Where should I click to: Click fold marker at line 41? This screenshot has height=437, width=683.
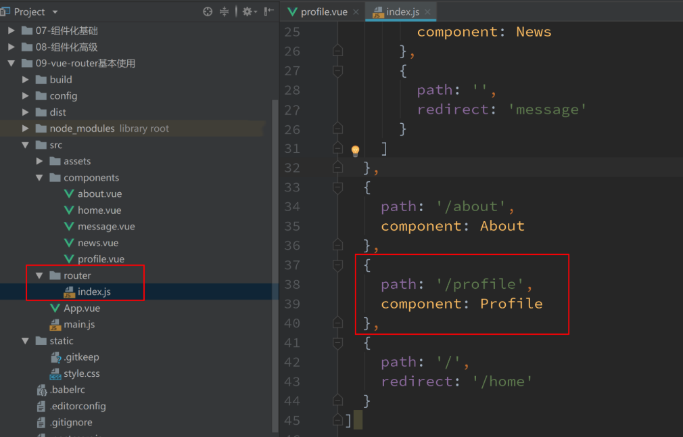[x=337, y=343]
